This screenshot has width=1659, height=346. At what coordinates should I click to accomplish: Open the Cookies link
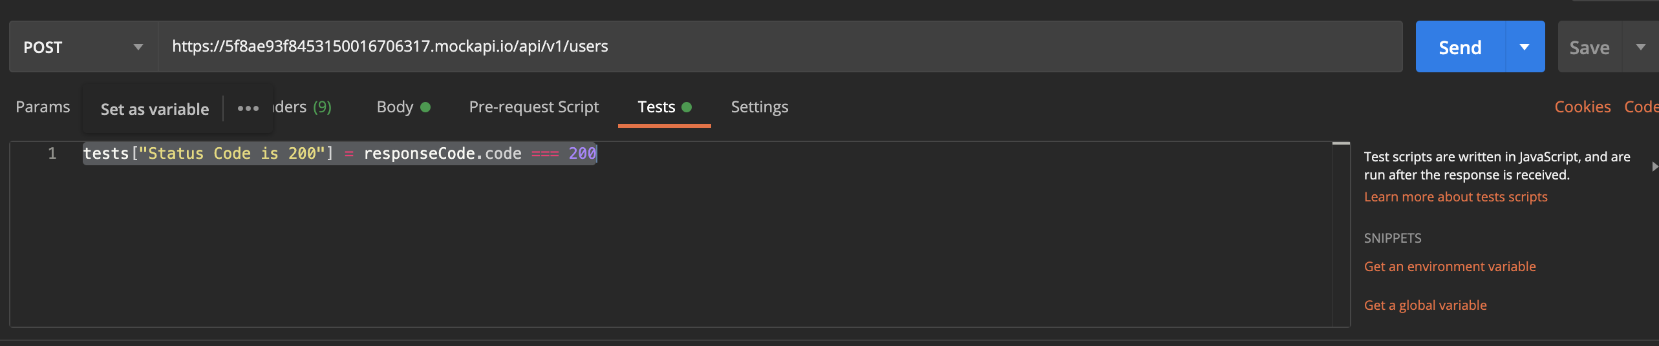[1582, 107]
